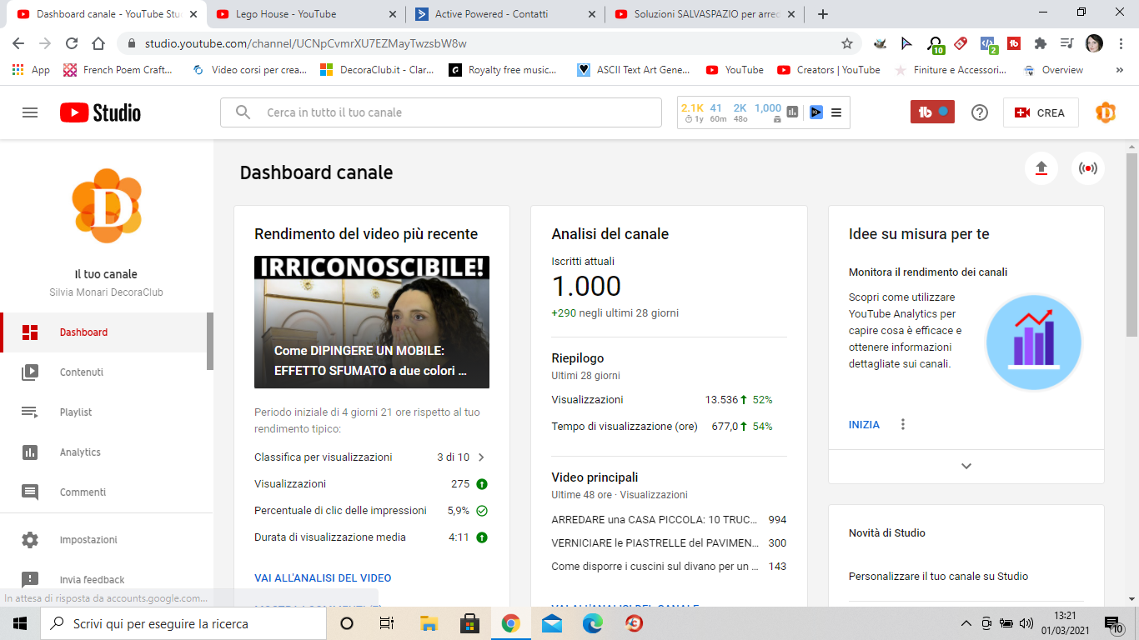The width and height of the screenshot is (1139, 640).
Task: Show hidden system tray icons
Action: [966, 623]
